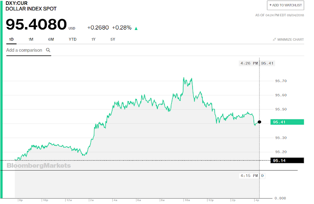Focus the Add a comparison input field
Viewport: 314px width, 204px height.
tap(28, 50)
